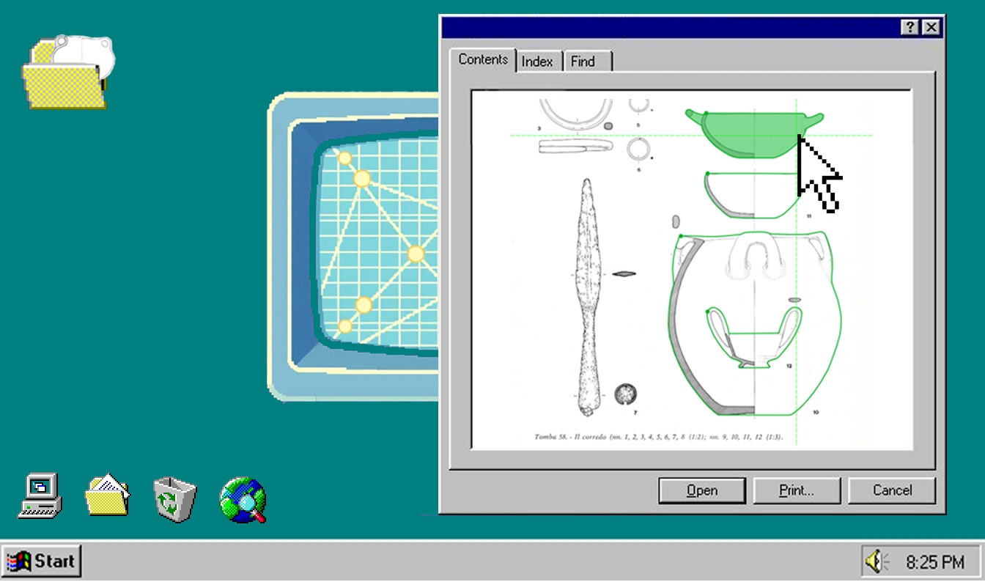This screenshot has width=985, height=582.
Task: Open the My Computer desktop icon
Action: click(x=40, y=496)
